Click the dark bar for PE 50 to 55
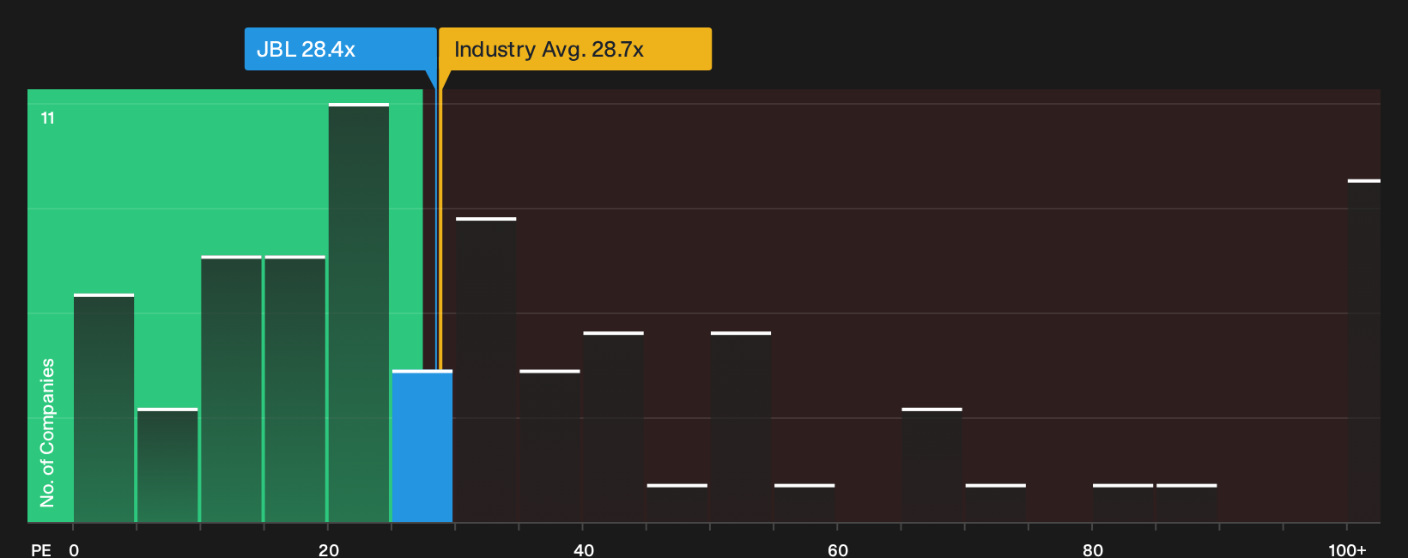1408x558 pixels. [x=741, y=427]
